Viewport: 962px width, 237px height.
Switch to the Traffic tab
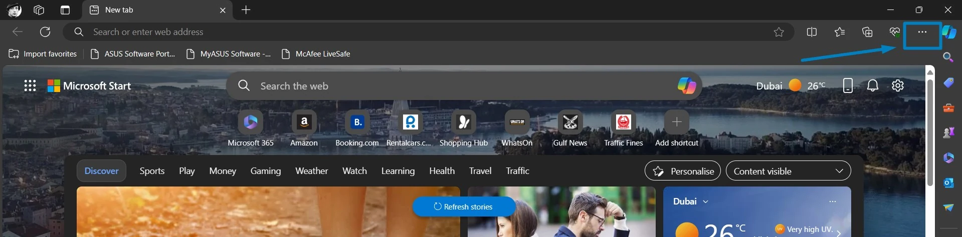click(517, 171)
